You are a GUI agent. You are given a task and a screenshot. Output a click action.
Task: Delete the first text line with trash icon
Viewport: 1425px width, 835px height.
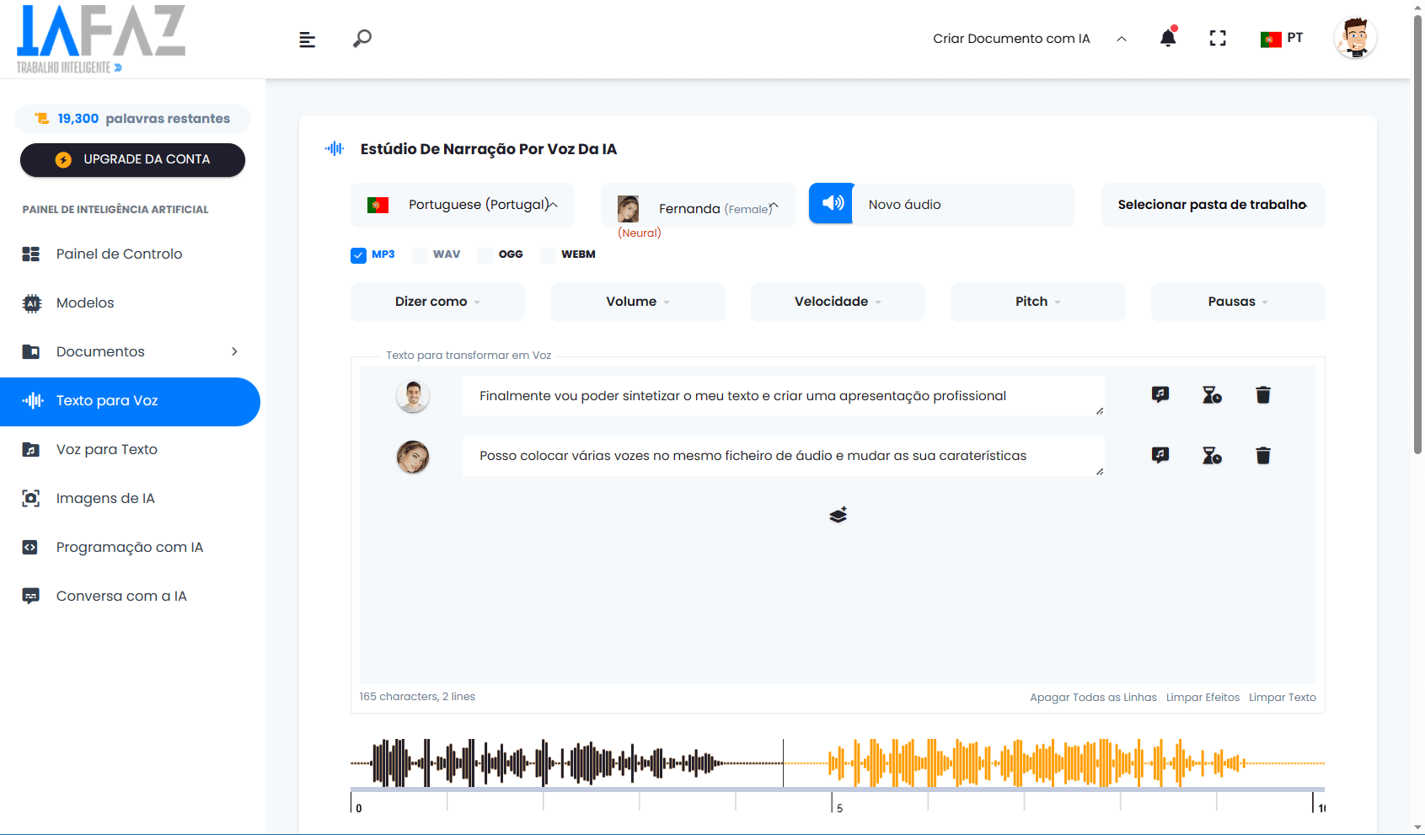[1262, 395]
